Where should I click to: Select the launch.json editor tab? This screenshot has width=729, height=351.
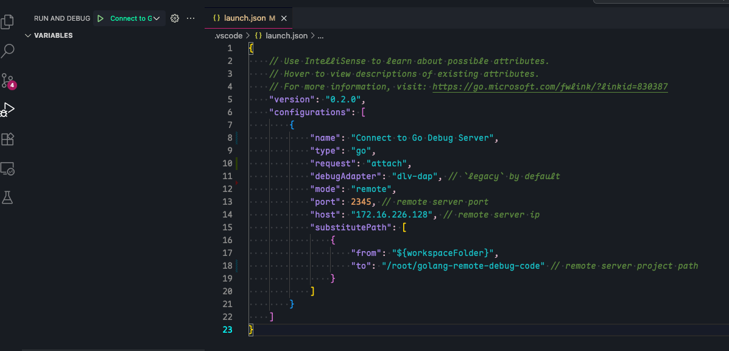pyautogui.click(x=245, y=18)
